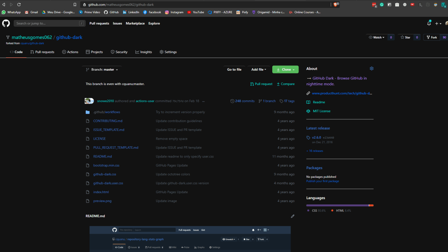View the 1 branch list
The height and width of the screenshot is (252, 448).
(267, 101)
